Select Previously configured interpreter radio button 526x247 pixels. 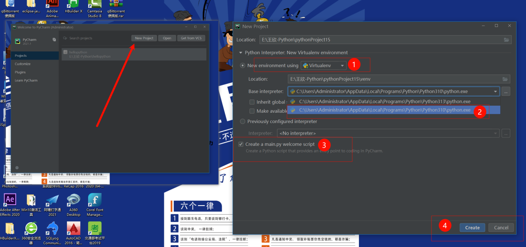point(243,121)
